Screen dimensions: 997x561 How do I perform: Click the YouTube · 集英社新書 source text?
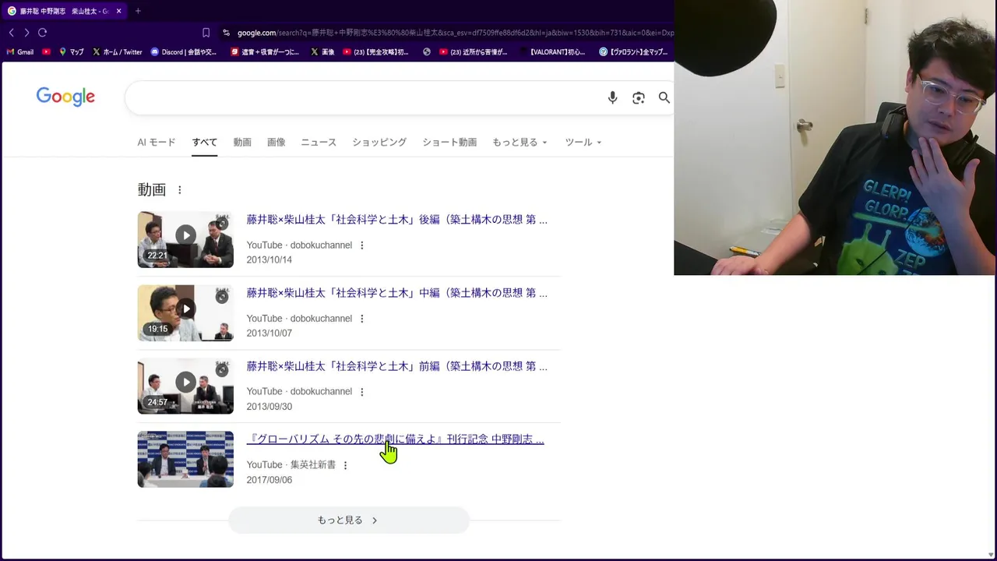[x=291, y=465]
